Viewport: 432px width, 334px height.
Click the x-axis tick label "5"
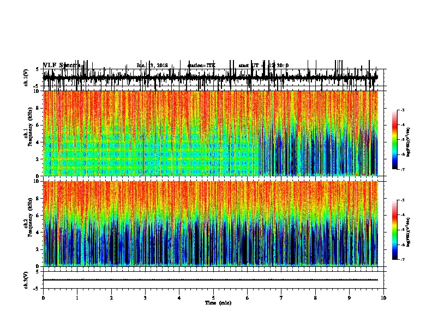click(x=213, y=298)
